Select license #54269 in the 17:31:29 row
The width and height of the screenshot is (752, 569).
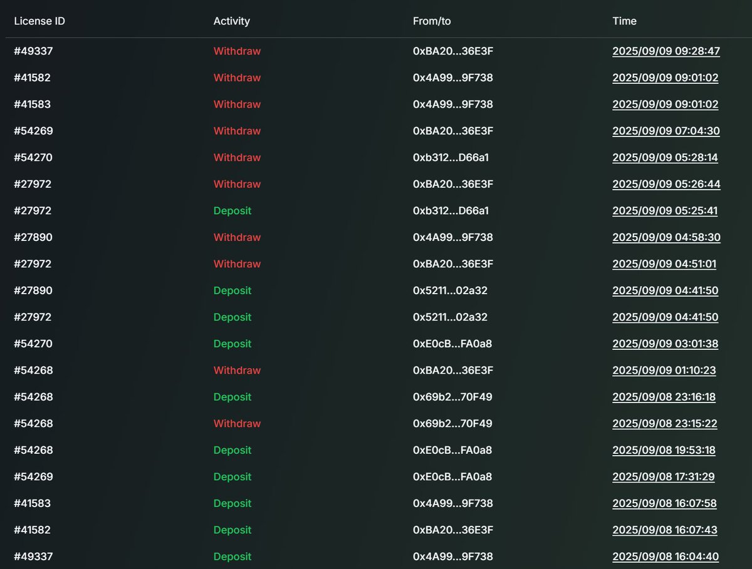33,477
